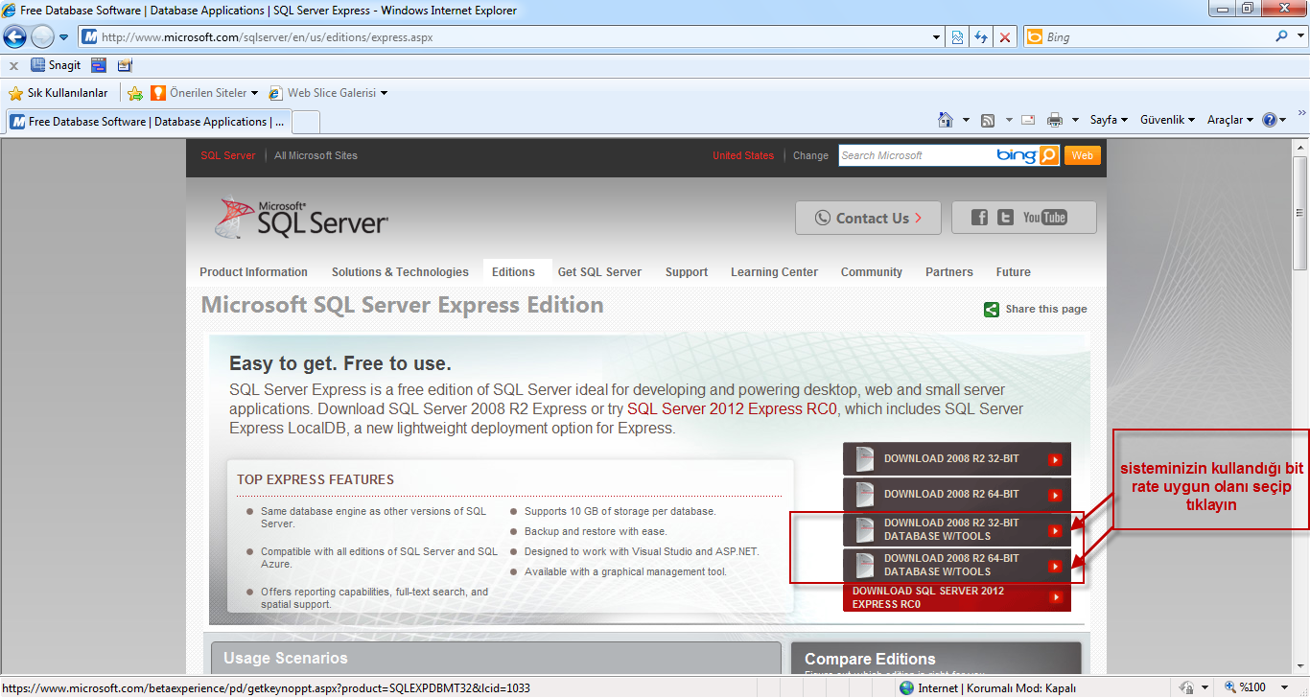Open Sık Kullanılanlar favorites button
This screenshot has width=1310, height=698.
pos(58,93)
